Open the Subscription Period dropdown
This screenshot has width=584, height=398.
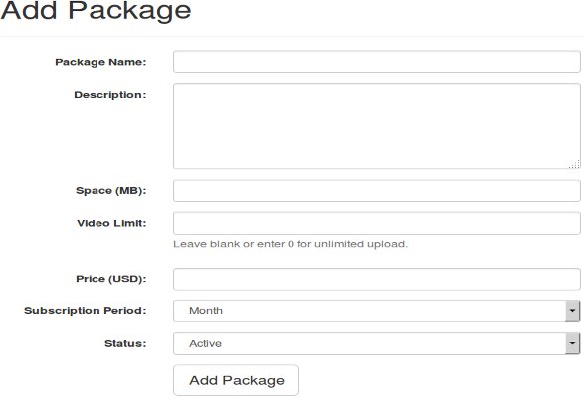pos(376,311)
